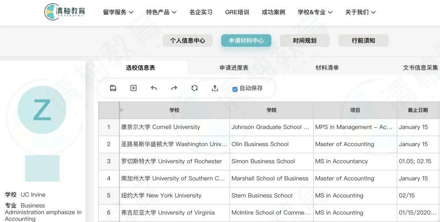Image resolution: width=440 pixels, height=222 pixels.
Task: Click the 罗切斯特大学 University of Rochester cell
Action: (x=174, y=161)
